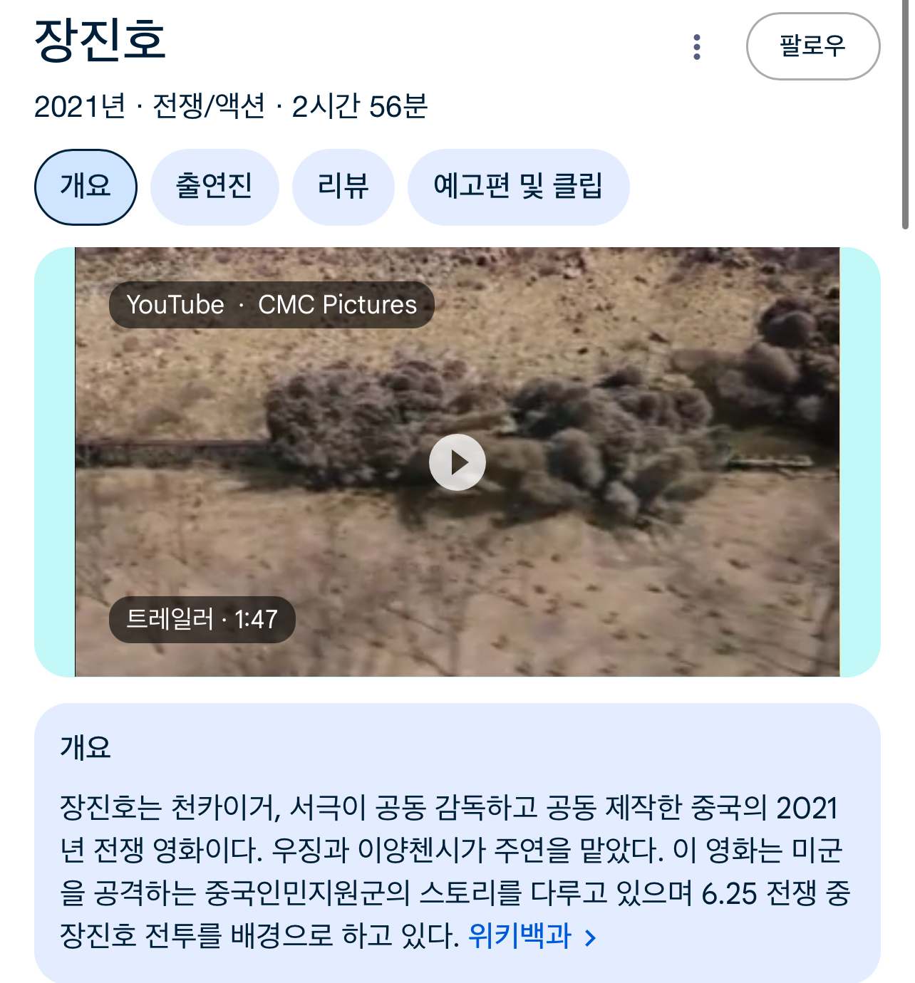The height and width of the screenshot is (983, 915).
Task: Go to the 예고편 및 클립 tab
Action: click(518, 187)
